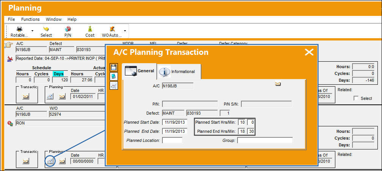Click the RON description field
This screenshot has height=171, width=382.
pyautogui.click(x=60, y=123)
